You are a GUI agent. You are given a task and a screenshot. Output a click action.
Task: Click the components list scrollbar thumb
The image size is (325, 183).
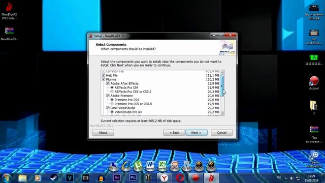click(222, 86)
